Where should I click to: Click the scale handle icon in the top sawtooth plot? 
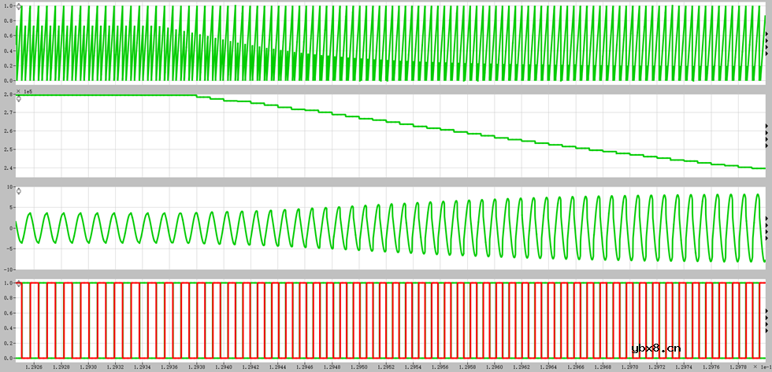(19, 10)
